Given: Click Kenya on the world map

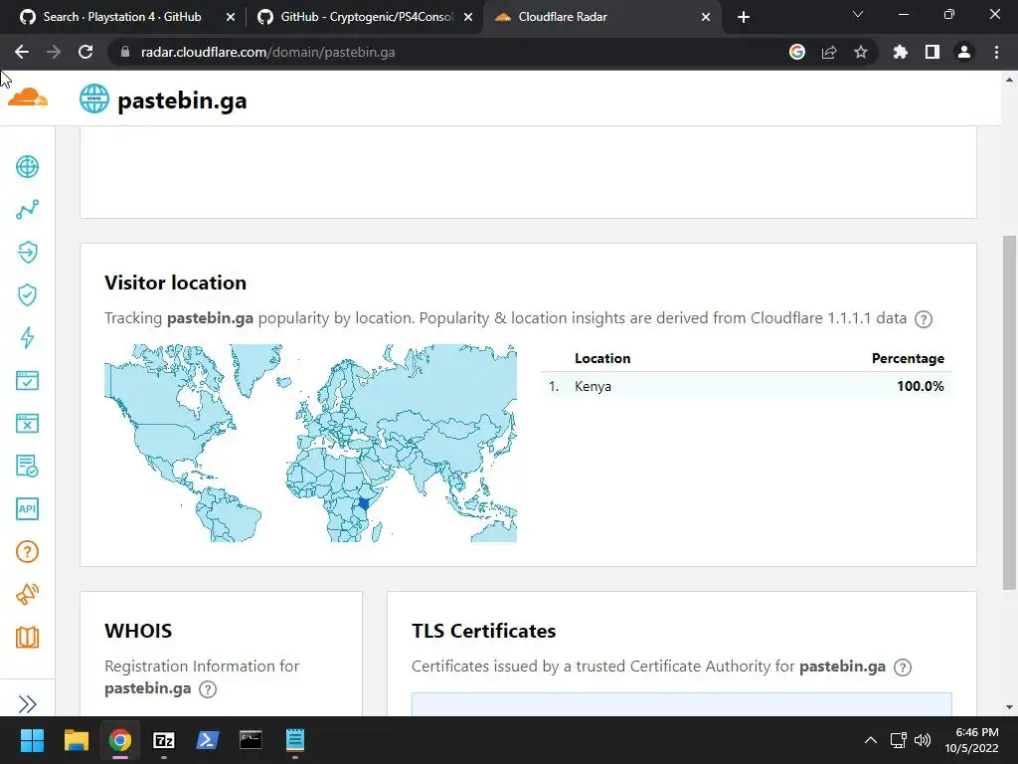Looking at the screenshot, I should point(364,502).
